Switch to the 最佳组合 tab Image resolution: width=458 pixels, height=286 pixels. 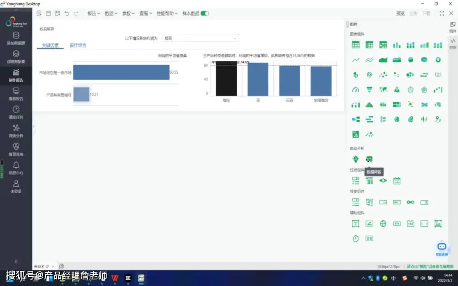[x=78, y=45]
